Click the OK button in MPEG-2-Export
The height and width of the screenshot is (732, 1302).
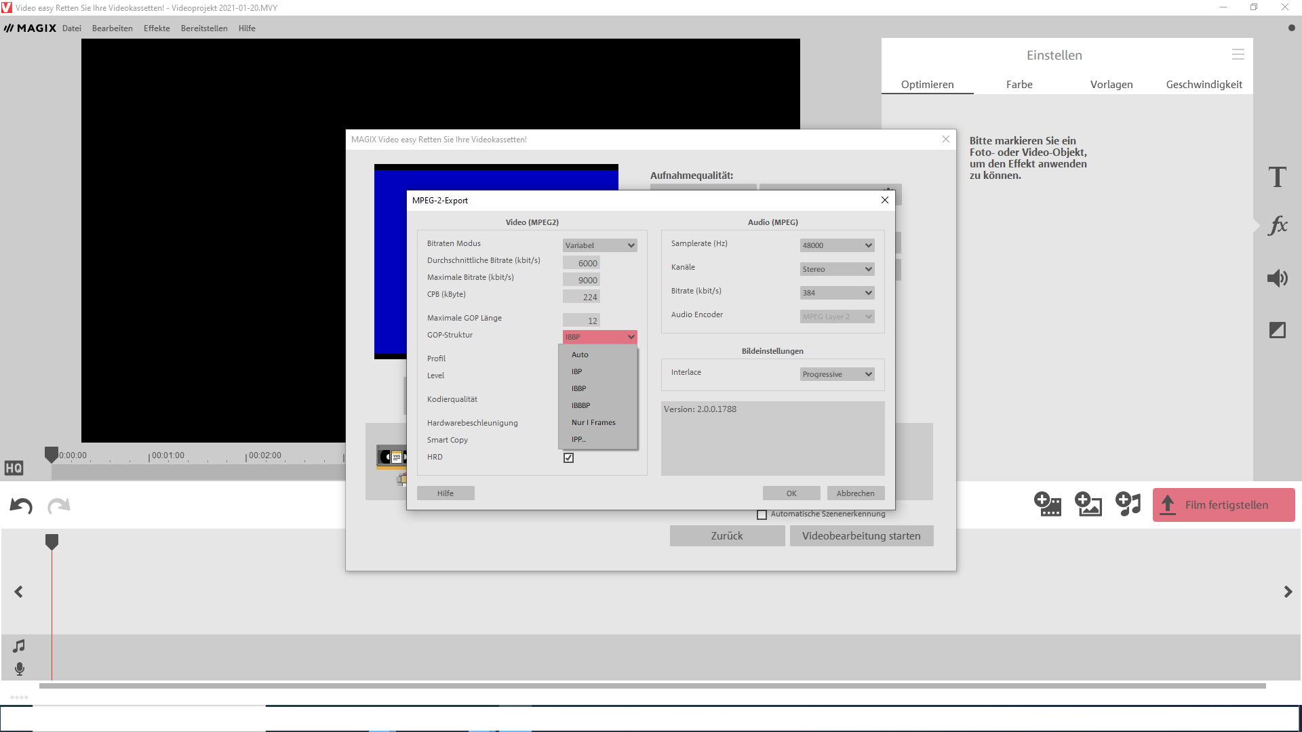click(791, 493)
